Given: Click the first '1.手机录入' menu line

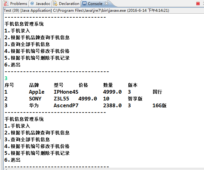Looking at the screenshot, I should [17, 31].
